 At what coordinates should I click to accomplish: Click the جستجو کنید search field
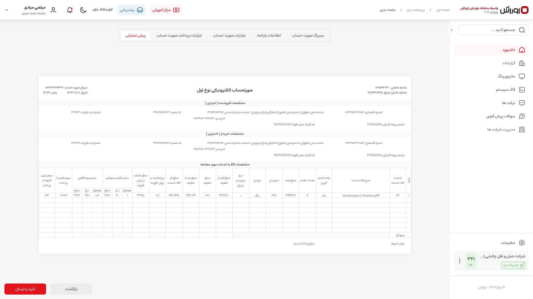pyautogui.click(x=494, y=30)
